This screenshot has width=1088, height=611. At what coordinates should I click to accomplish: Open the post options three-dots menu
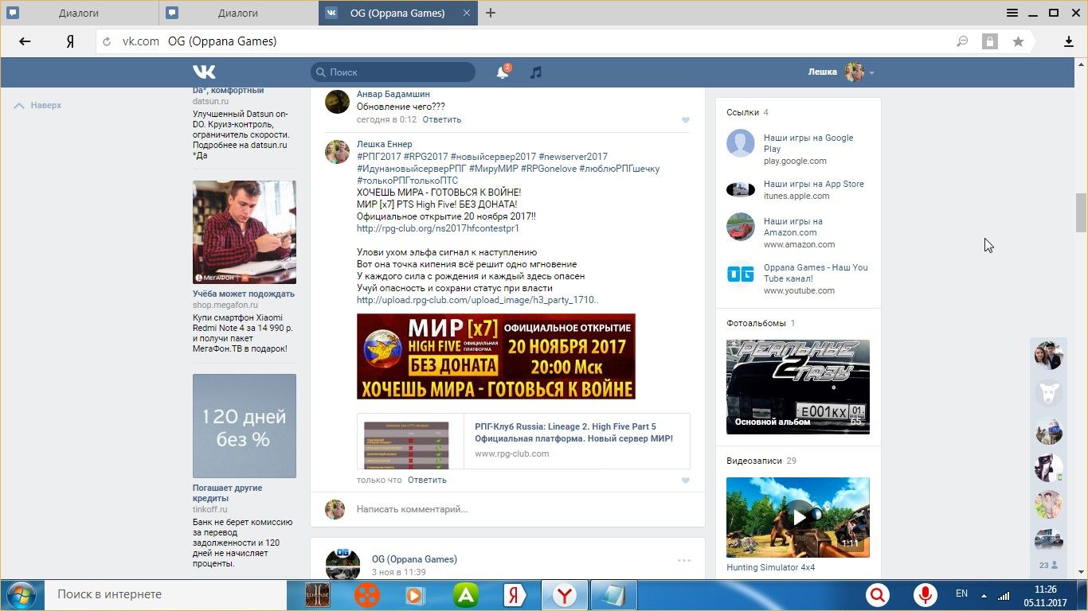click(x=683, y=560)
